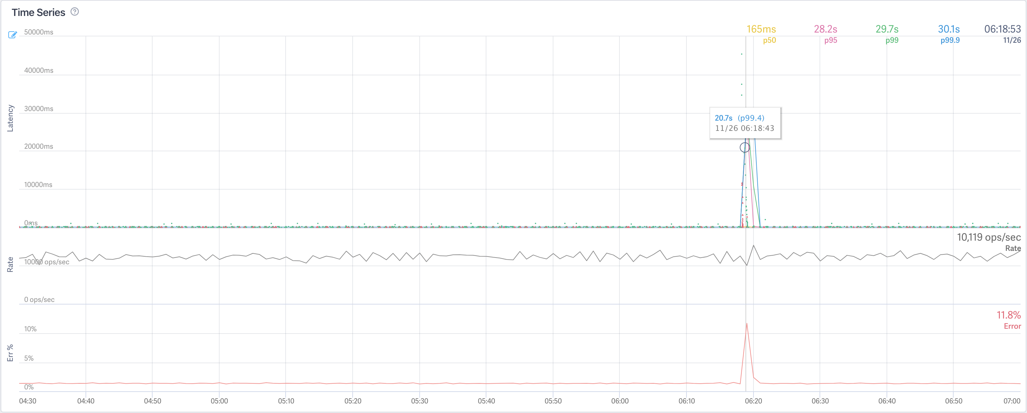Screen dimensions: 1027x413
Task: Click the Time Series help question-mark icon
Action: (75, 11)
